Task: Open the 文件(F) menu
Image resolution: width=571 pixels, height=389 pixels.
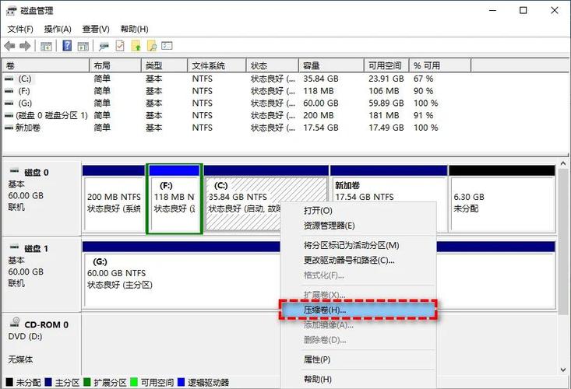Action: (20, 29)
